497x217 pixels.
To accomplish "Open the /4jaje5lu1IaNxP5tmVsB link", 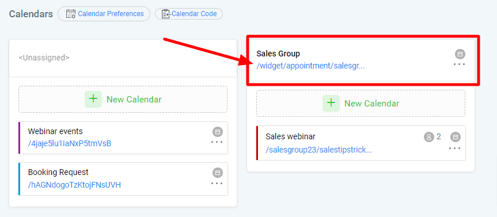I will click(x=70, y=143).
